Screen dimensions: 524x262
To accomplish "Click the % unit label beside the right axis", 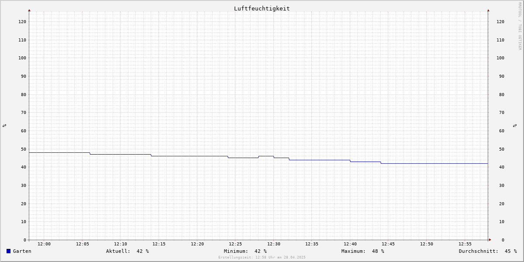I will [x=515, y=125].
